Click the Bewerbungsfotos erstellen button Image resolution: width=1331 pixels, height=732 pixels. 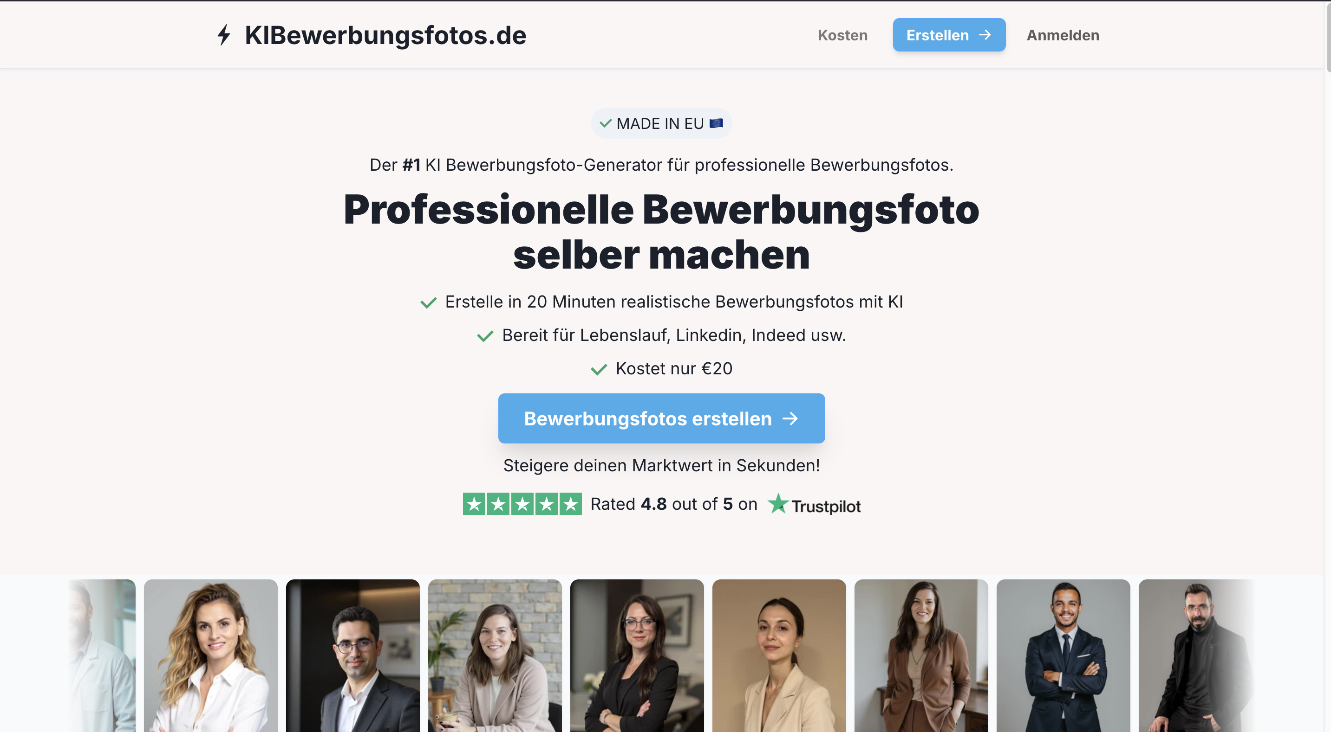[661, 418]
